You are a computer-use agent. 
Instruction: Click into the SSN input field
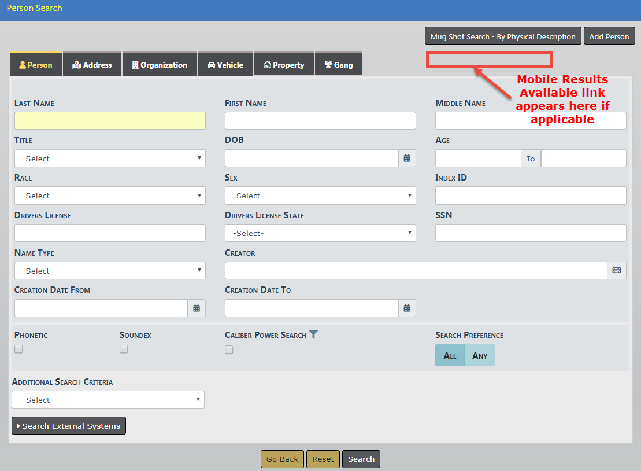(531, 233)
